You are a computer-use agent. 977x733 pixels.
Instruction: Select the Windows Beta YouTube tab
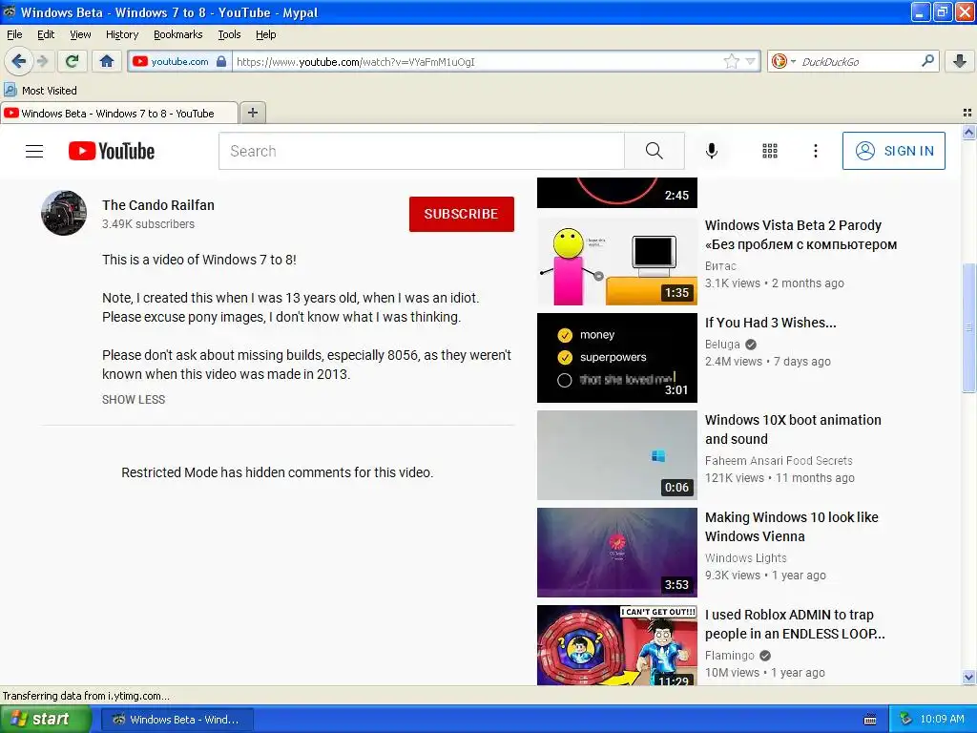click(119, 113)
